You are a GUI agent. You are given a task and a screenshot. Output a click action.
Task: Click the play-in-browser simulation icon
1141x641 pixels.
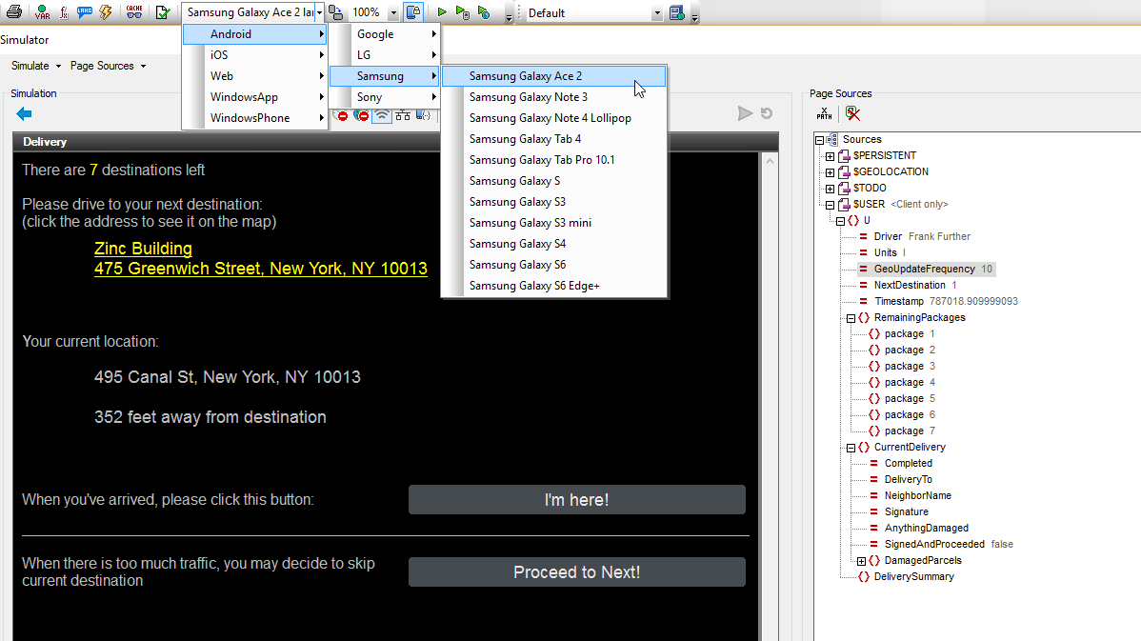click(484, 12)
